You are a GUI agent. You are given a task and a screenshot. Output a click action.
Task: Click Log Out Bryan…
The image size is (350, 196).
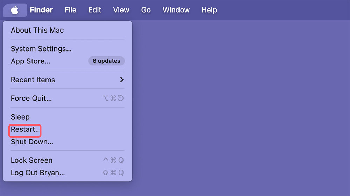pyautogui.click(x=38, y=173)
